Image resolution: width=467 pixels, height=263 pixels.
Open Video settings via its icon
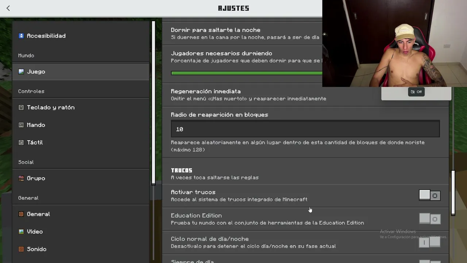coord(21,232)
